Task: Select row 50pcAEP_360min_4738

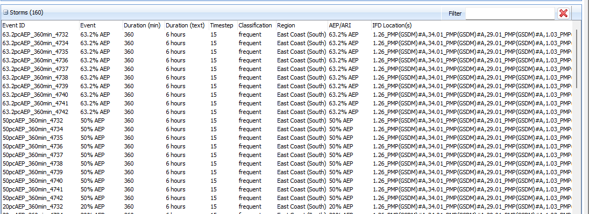Action: click(287, 163)
